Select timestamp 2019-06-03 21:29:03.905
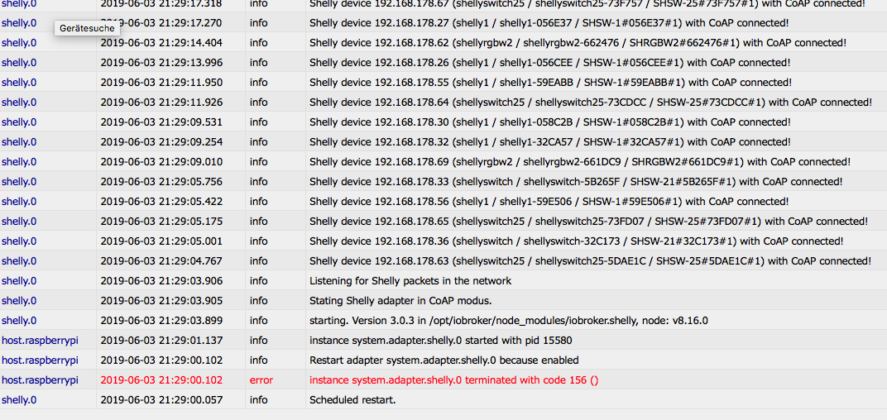This screenshot has height=420, width=887. [162, 301]
